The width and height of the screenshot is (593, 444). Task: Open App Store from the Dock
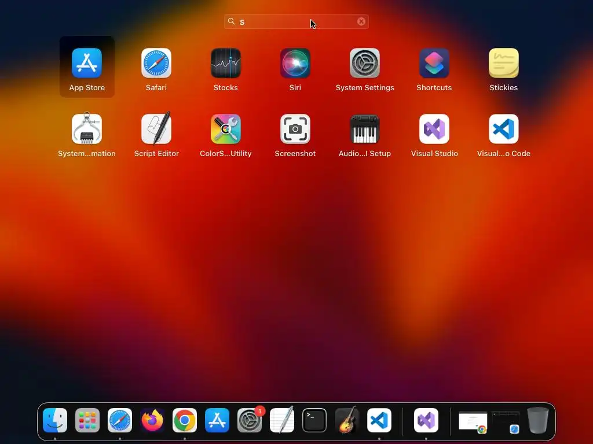pyautogui.click(x=217, y=420)
